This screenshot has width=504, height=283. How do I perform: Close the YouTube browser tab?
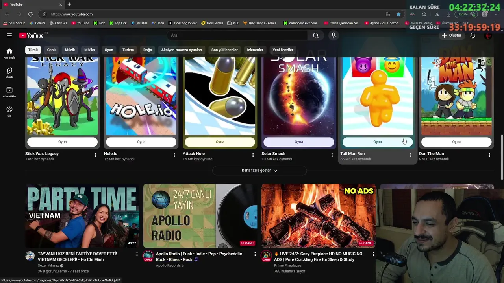coord(61,4)
